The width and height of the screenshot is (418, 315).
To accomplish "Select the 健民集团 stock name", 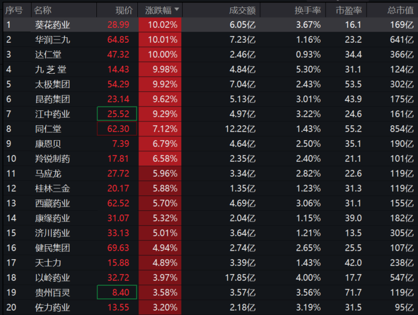I will [x=53, y=248].
